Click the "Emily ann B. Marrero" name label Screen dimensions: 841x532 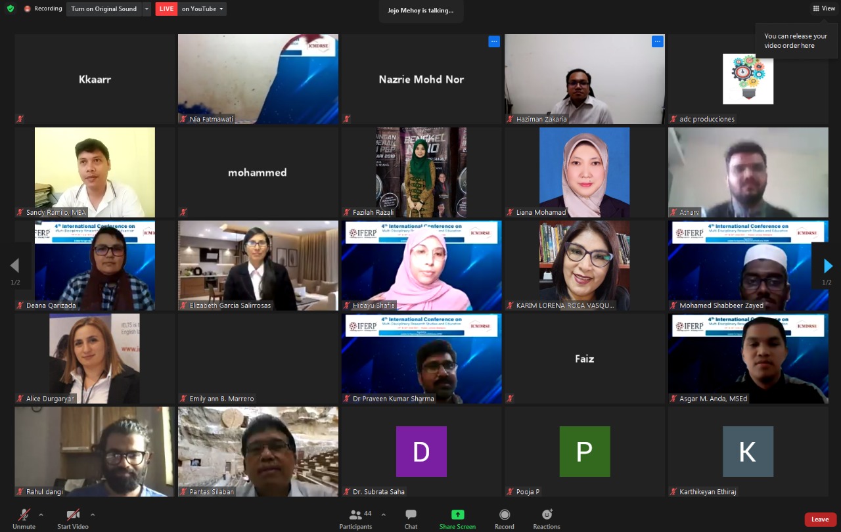221,399
